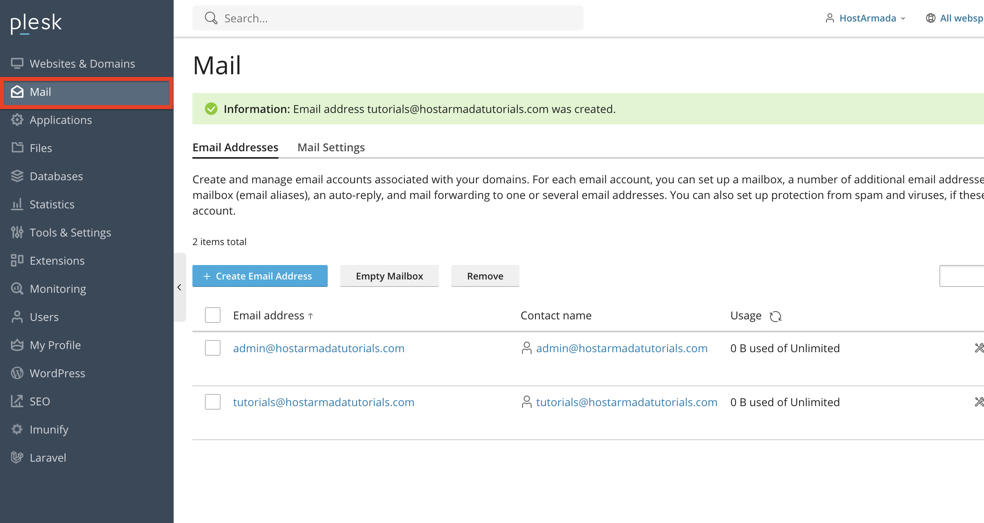This screenshot has height=523, width=984.
Task: Click the Imunify gear icon
Action: [x=17, y=429]
